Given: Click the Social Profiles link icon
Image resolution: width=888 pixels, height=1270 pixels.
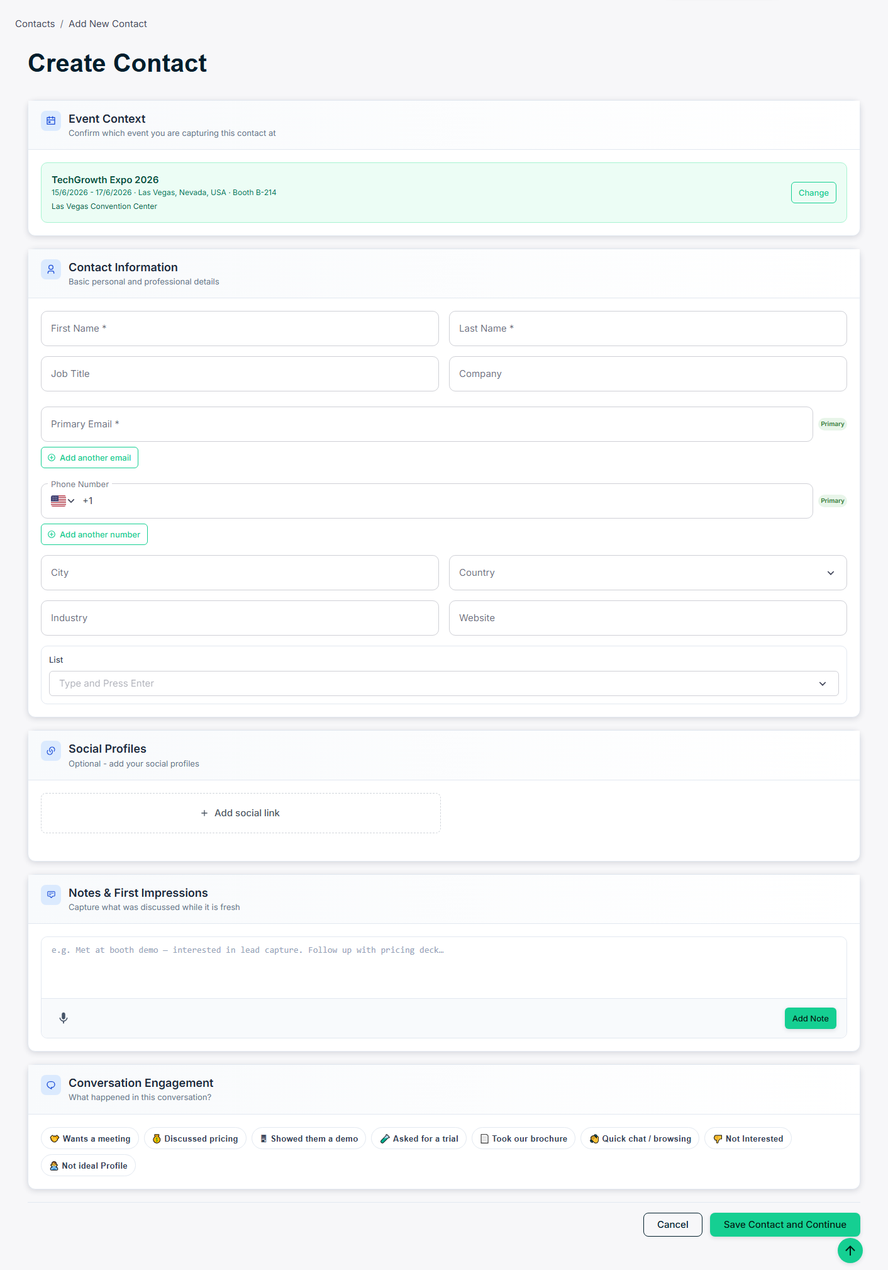Looking at the screenshot, I should 51,750.
